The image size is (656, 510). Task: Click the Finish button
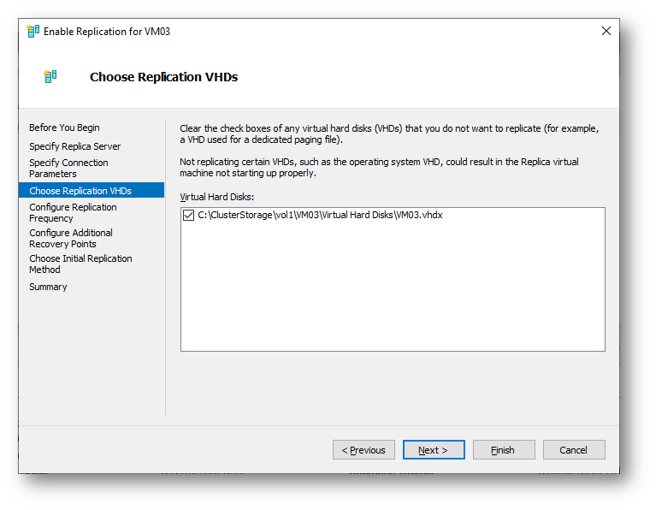coord(504,450)
